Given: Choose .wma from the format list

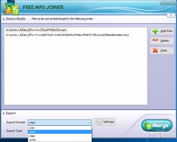Looking at the screenshot, I should tap(60, 140).
